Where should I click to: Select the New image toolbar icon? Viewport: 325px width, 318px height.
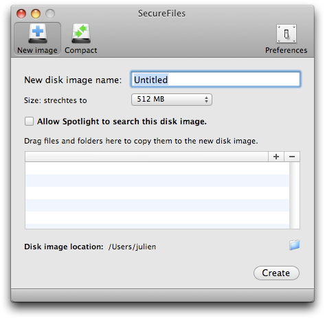pyautogui.click(x=38, y=38)
